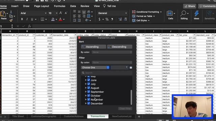Open the Editing magnifier group
The width and height of the screenshot is (216, 121).
coord(184,15)
